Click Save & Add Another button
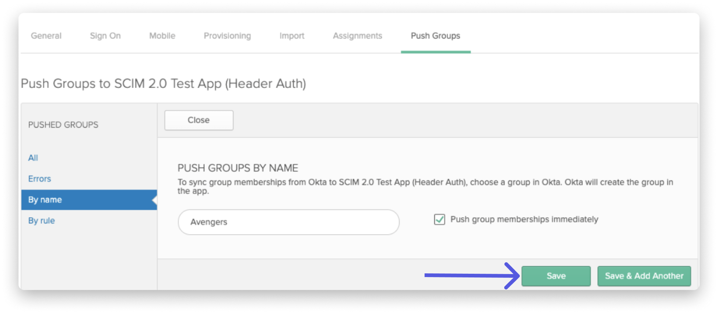The image size is (718, 314). (644, 276)
